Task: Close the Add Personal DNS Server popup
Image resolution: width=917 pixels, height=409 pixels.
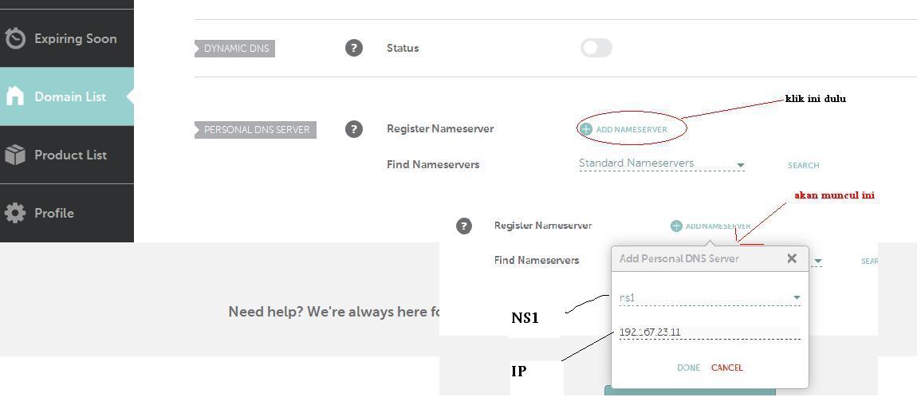Action: pos(791,258)
